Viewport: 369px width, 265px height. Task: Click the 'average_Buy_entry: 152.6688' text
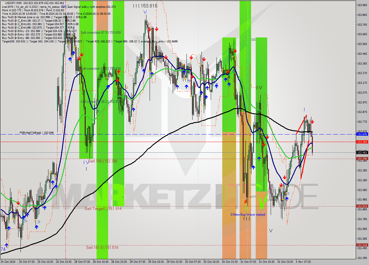pyautogui.click(x=159, y=41)
